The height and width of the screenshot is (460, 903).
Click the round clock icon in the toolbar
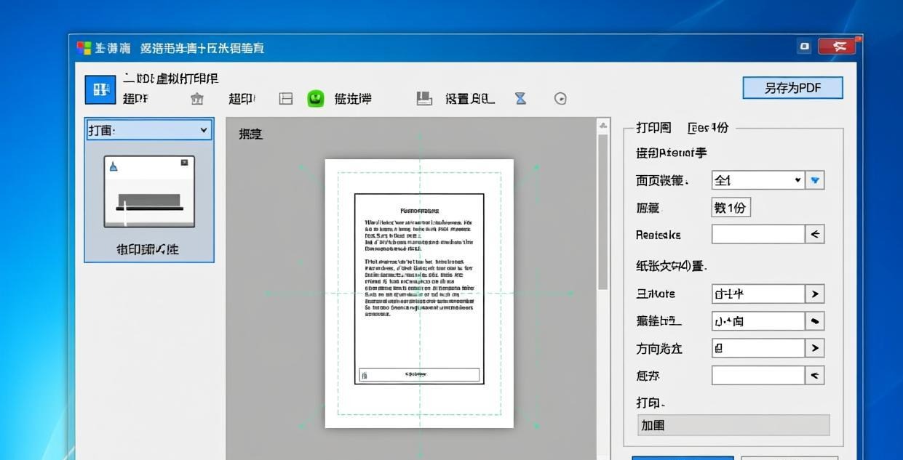coord(560,99)
